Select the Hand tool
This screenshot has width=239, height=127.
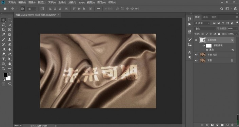9,64
